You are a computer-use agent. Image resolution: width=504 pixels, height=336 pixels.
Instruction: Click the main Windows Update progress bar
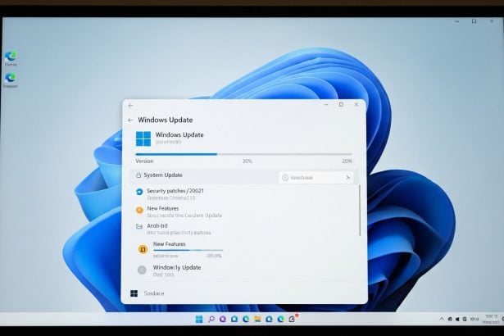click(244, 154)
